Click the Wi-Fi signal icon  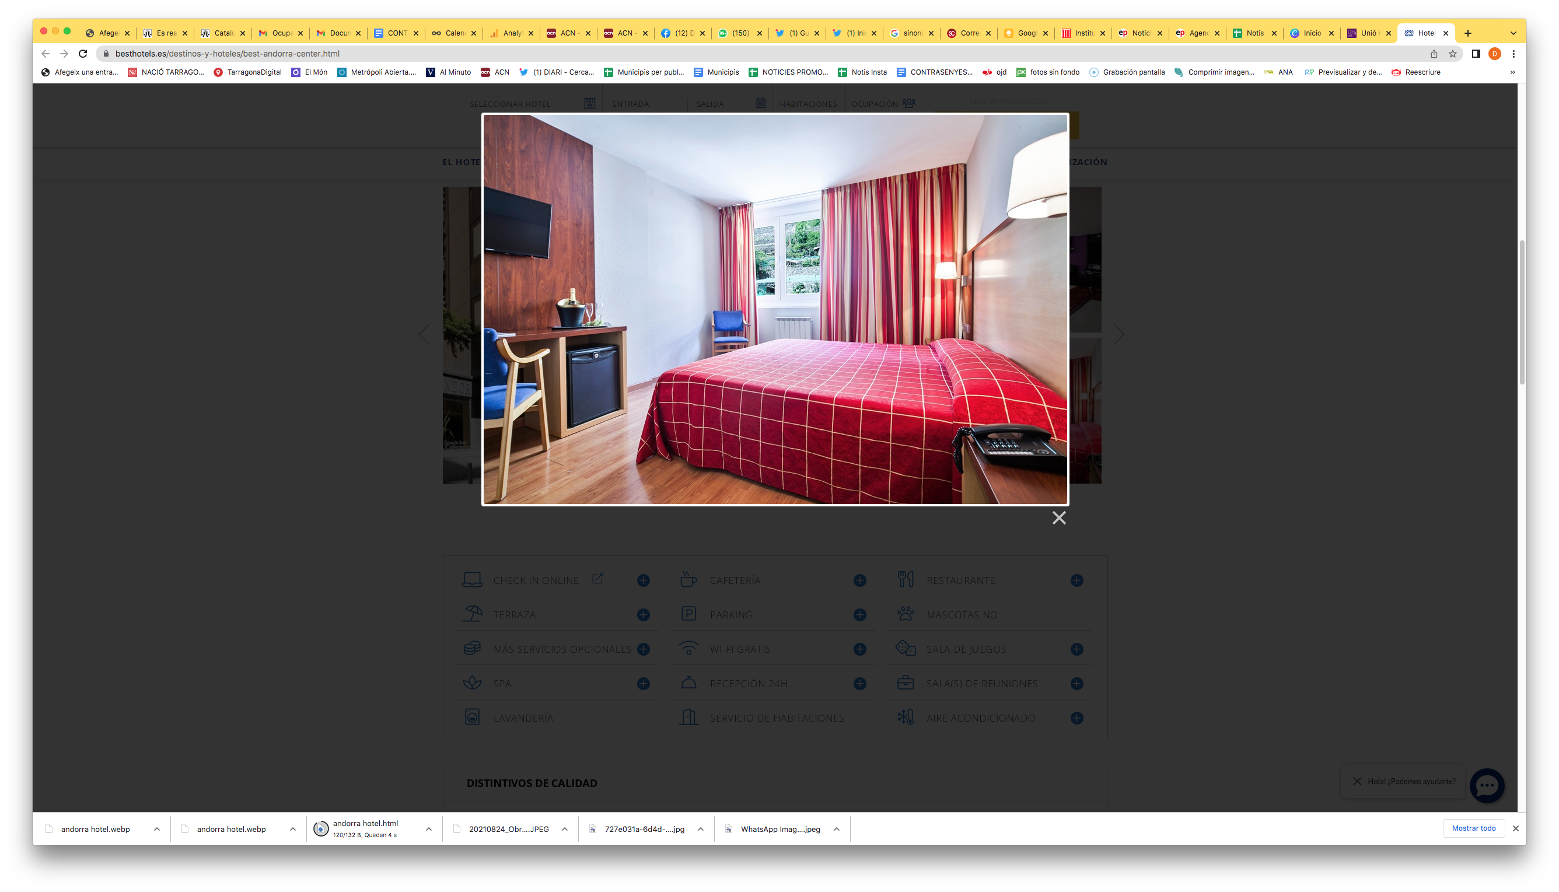pyautogui.click(x=688, y=648)
